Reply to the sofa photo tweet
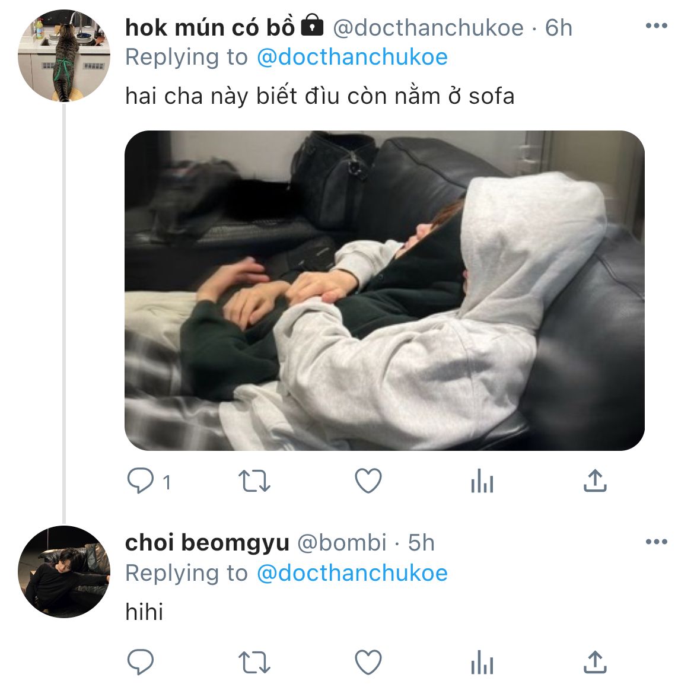Image resolution: width=694 pixels, height=684 pixels. (141, 481)
